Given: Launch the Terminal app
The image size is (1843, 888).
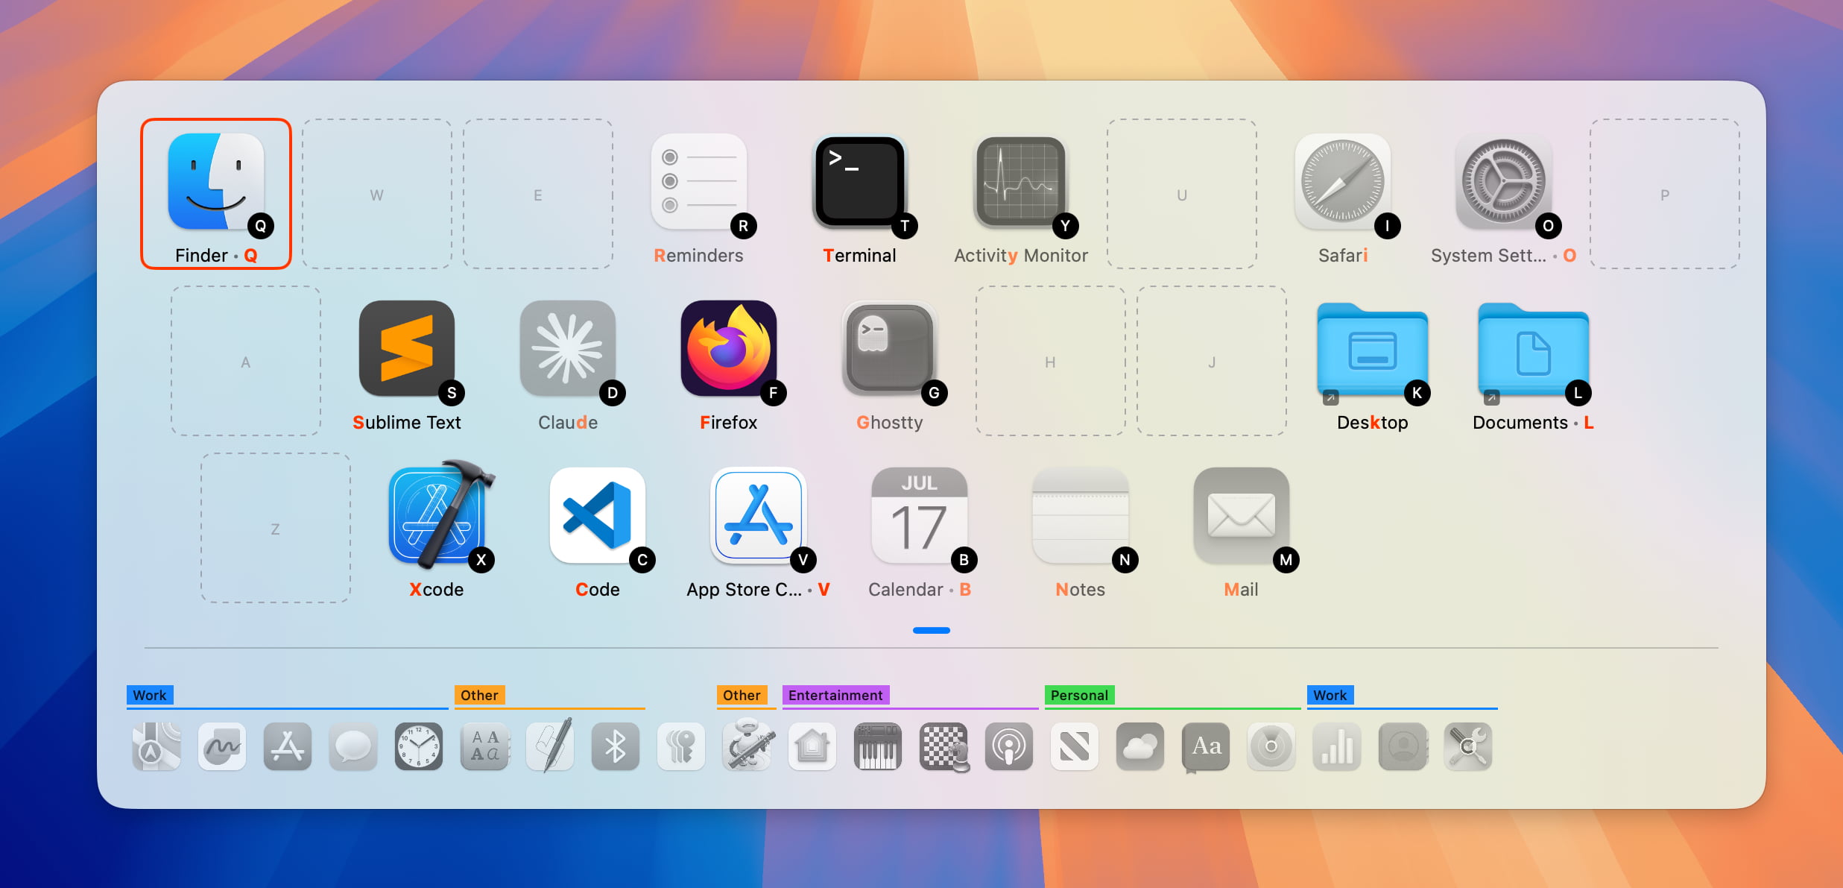Looking at the screenshot, I should click(x=859, y=183).
